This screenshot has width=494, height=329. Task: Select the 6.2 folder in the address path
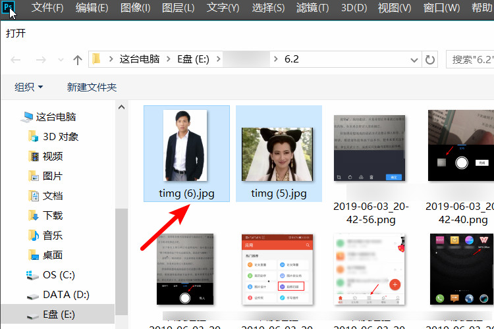tap(291, 59)
